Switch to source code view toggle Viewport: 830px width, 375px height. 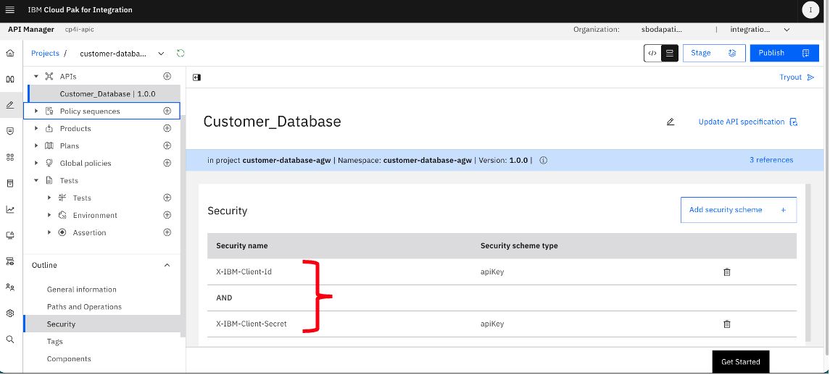tap(652, 54)
